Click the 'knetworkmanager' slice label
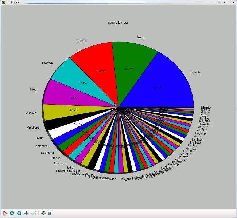The height and width of the screenshot is (218, 237). click(68, 171)
